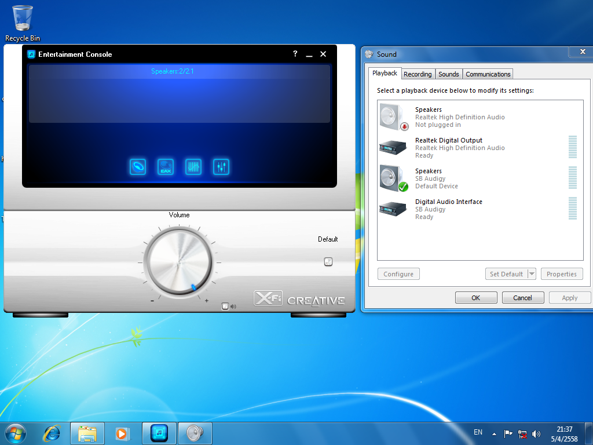Open Properties for the selected device

[562, 274]
